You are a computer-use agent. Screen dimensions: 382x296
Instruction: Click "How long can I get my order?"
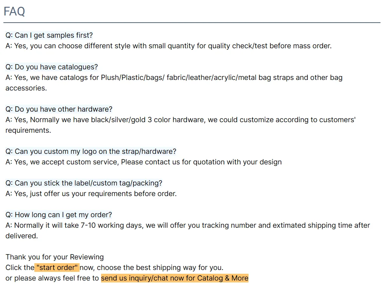59,215
